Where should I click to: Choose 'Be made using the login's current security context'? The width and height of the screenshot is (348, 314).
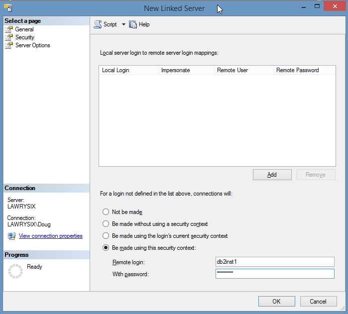[106, 236]
